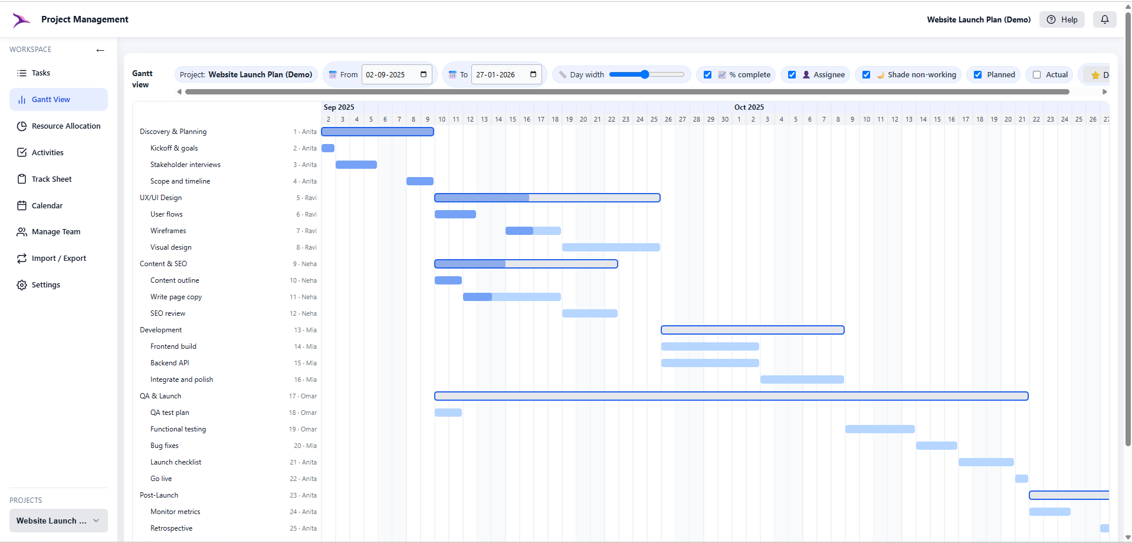Open the Calendar view
The width and height of the screenshot is (1132, 543).
coord(22,205)
